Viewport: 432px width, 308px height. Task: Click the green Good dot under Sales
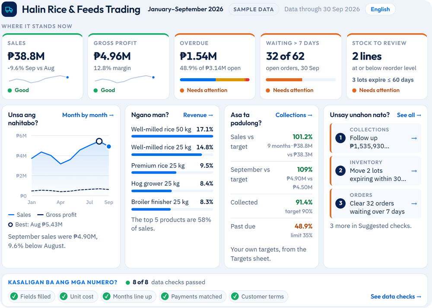tap(10, 90)
